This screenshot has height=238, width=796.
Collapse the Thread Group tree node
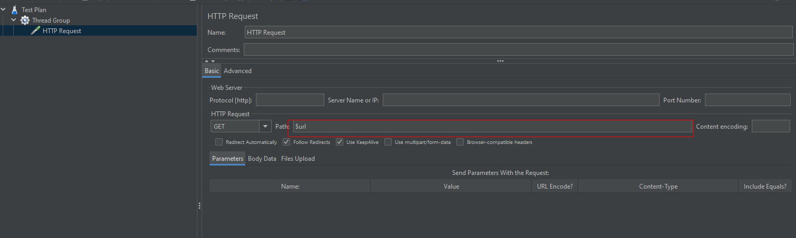coord(14,20)
